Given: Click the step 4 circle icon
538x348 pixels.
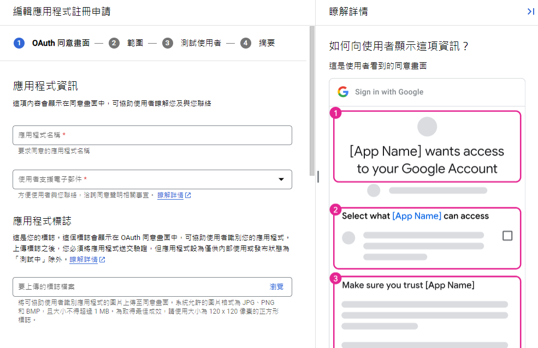Looking at the screenshot, I should pyautogui.click(x=246, y=43).
